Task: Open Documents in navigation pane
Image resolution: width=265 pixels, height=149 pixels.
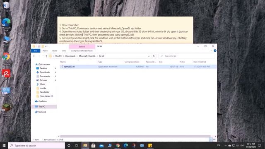Action: [x=45, y=76]
